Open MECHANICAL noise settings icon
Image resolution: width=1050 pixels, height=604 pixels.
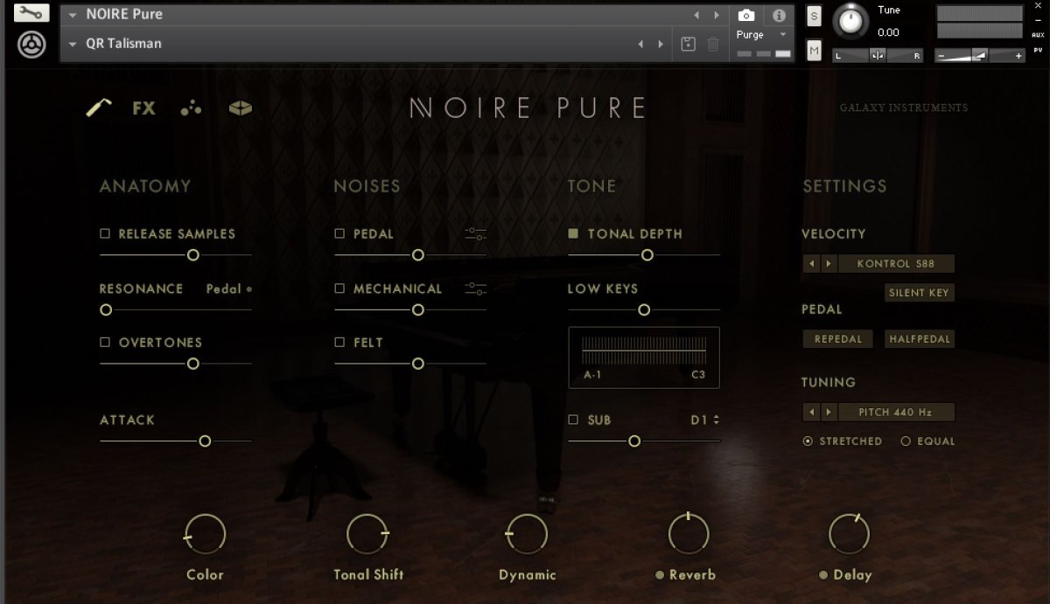click(476, 288)
